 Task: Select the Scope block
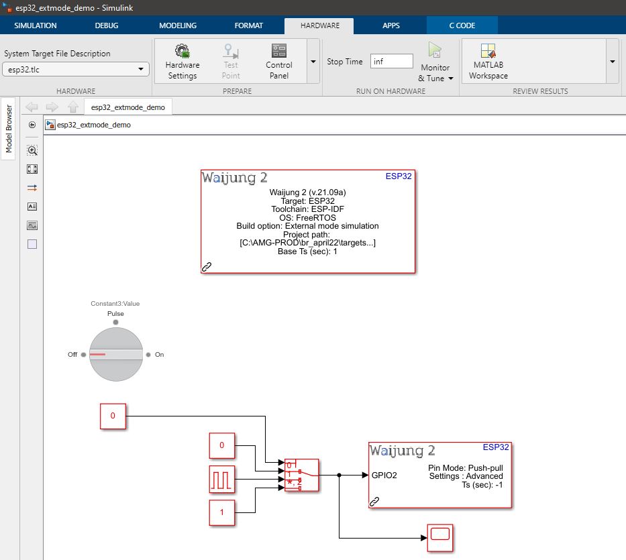pos(440,538)
